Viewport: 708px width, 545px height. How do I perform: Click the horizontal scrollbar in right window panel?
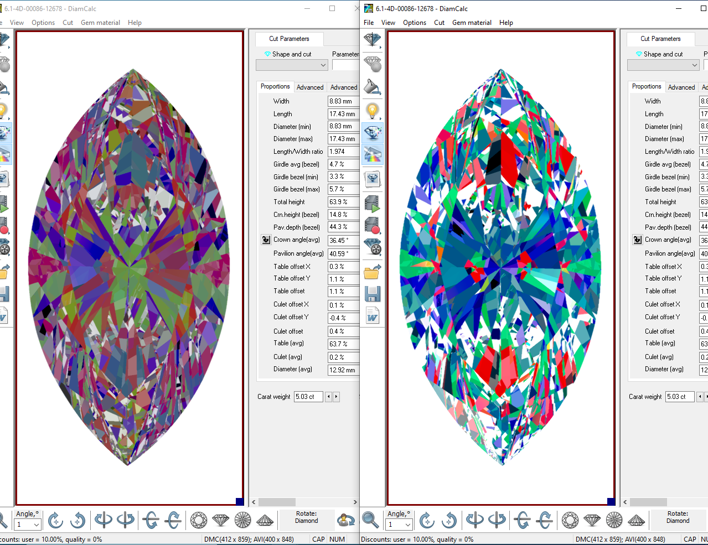tap(665, 502)
